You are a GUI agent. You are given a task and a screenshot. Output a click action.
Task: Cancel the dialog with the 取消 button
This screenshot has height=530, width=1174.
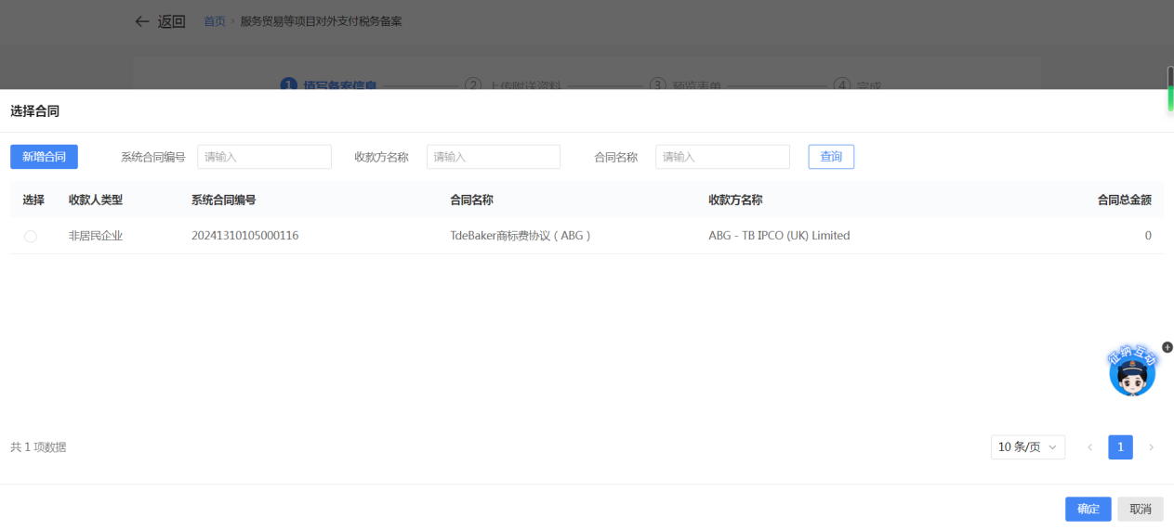click(x=1140, y=509)
